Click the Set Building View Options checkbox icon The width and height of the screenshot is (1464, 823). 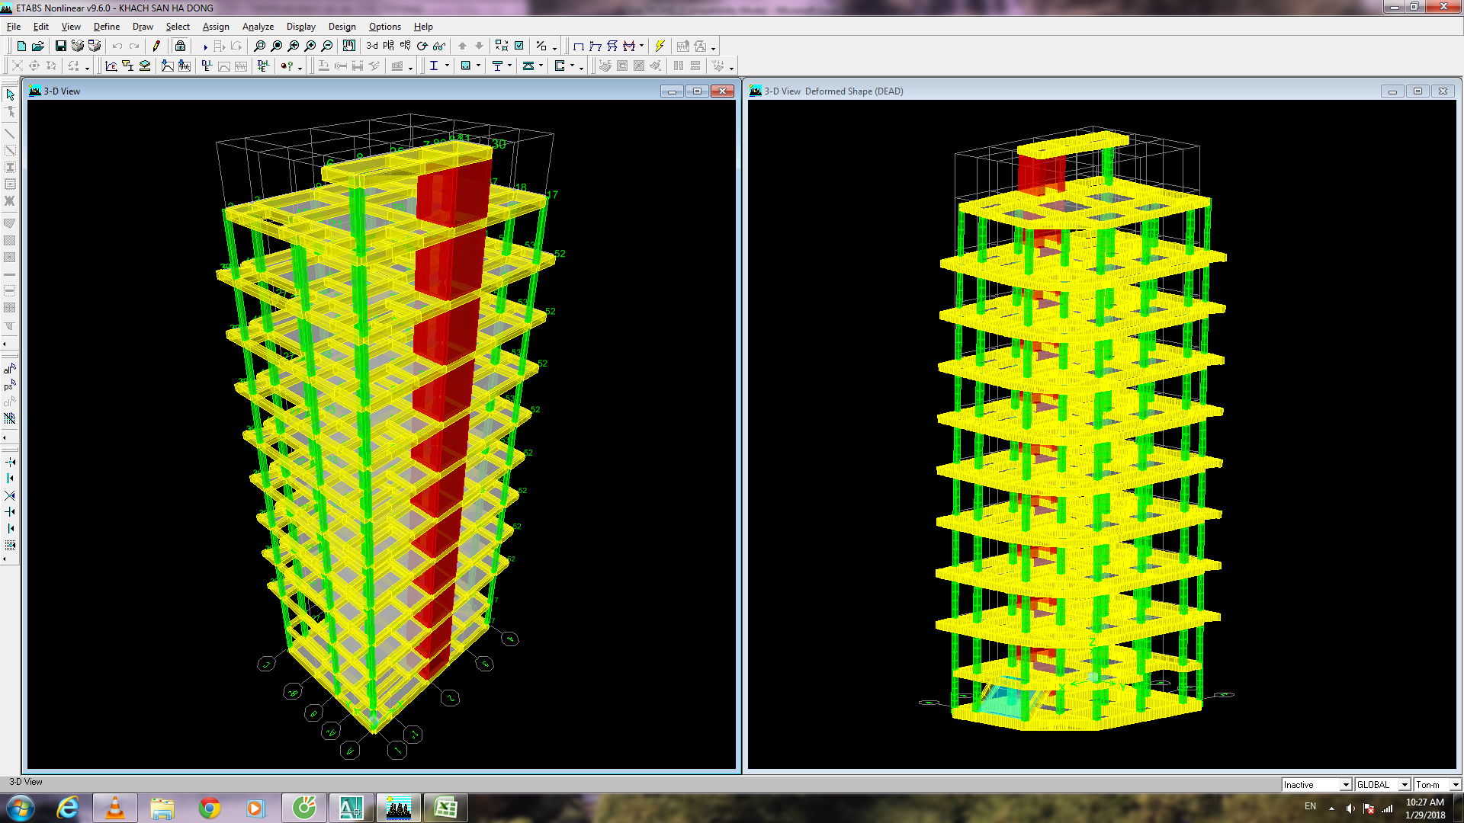(519, 46)
